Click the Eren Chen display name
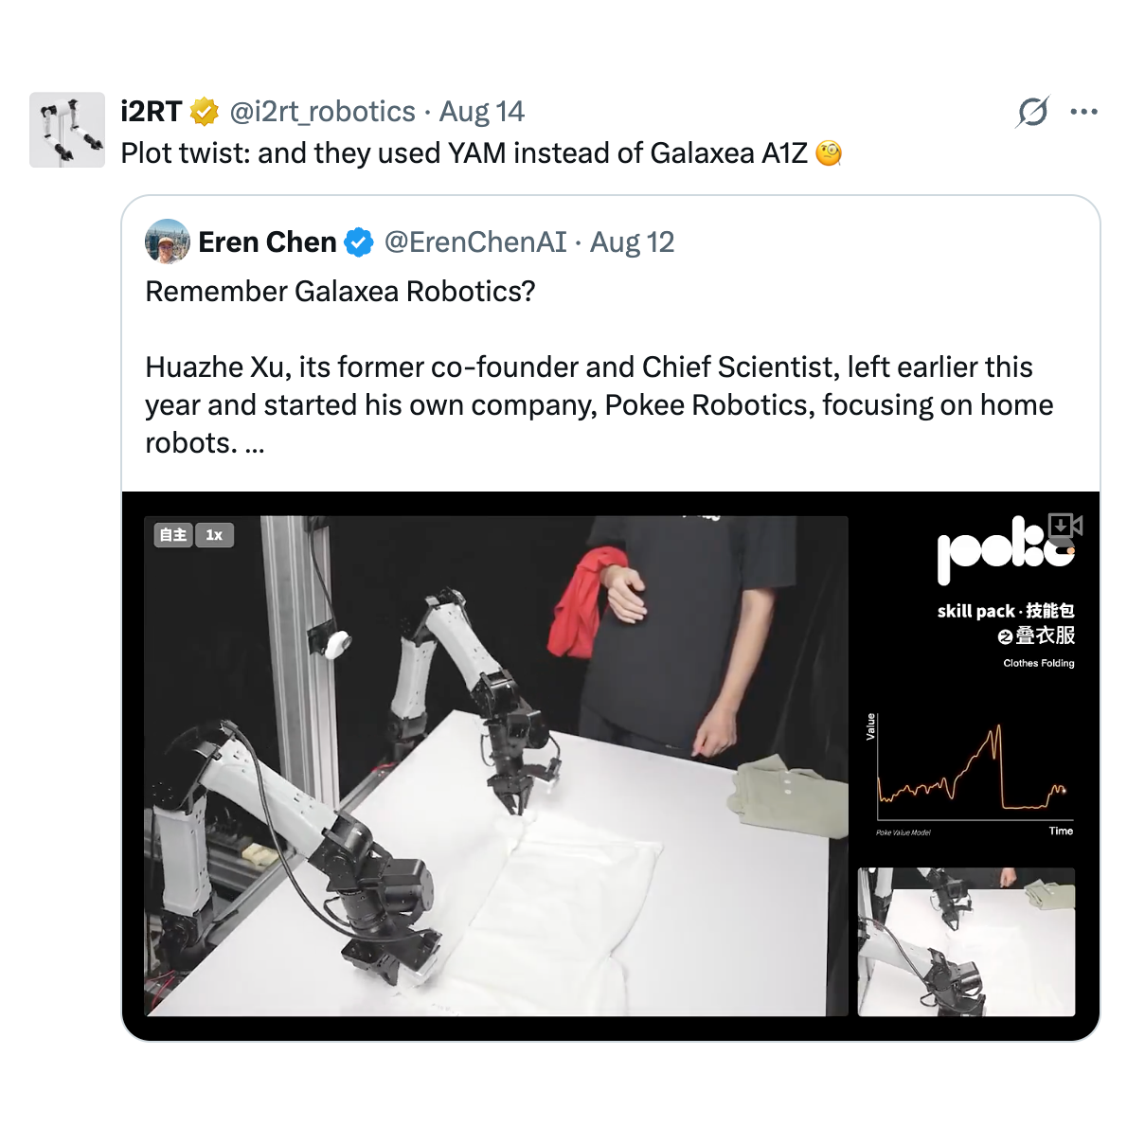 (267, 242)
